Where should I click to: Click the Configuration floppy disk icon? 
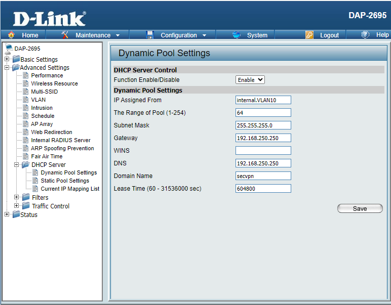point(149,35)
